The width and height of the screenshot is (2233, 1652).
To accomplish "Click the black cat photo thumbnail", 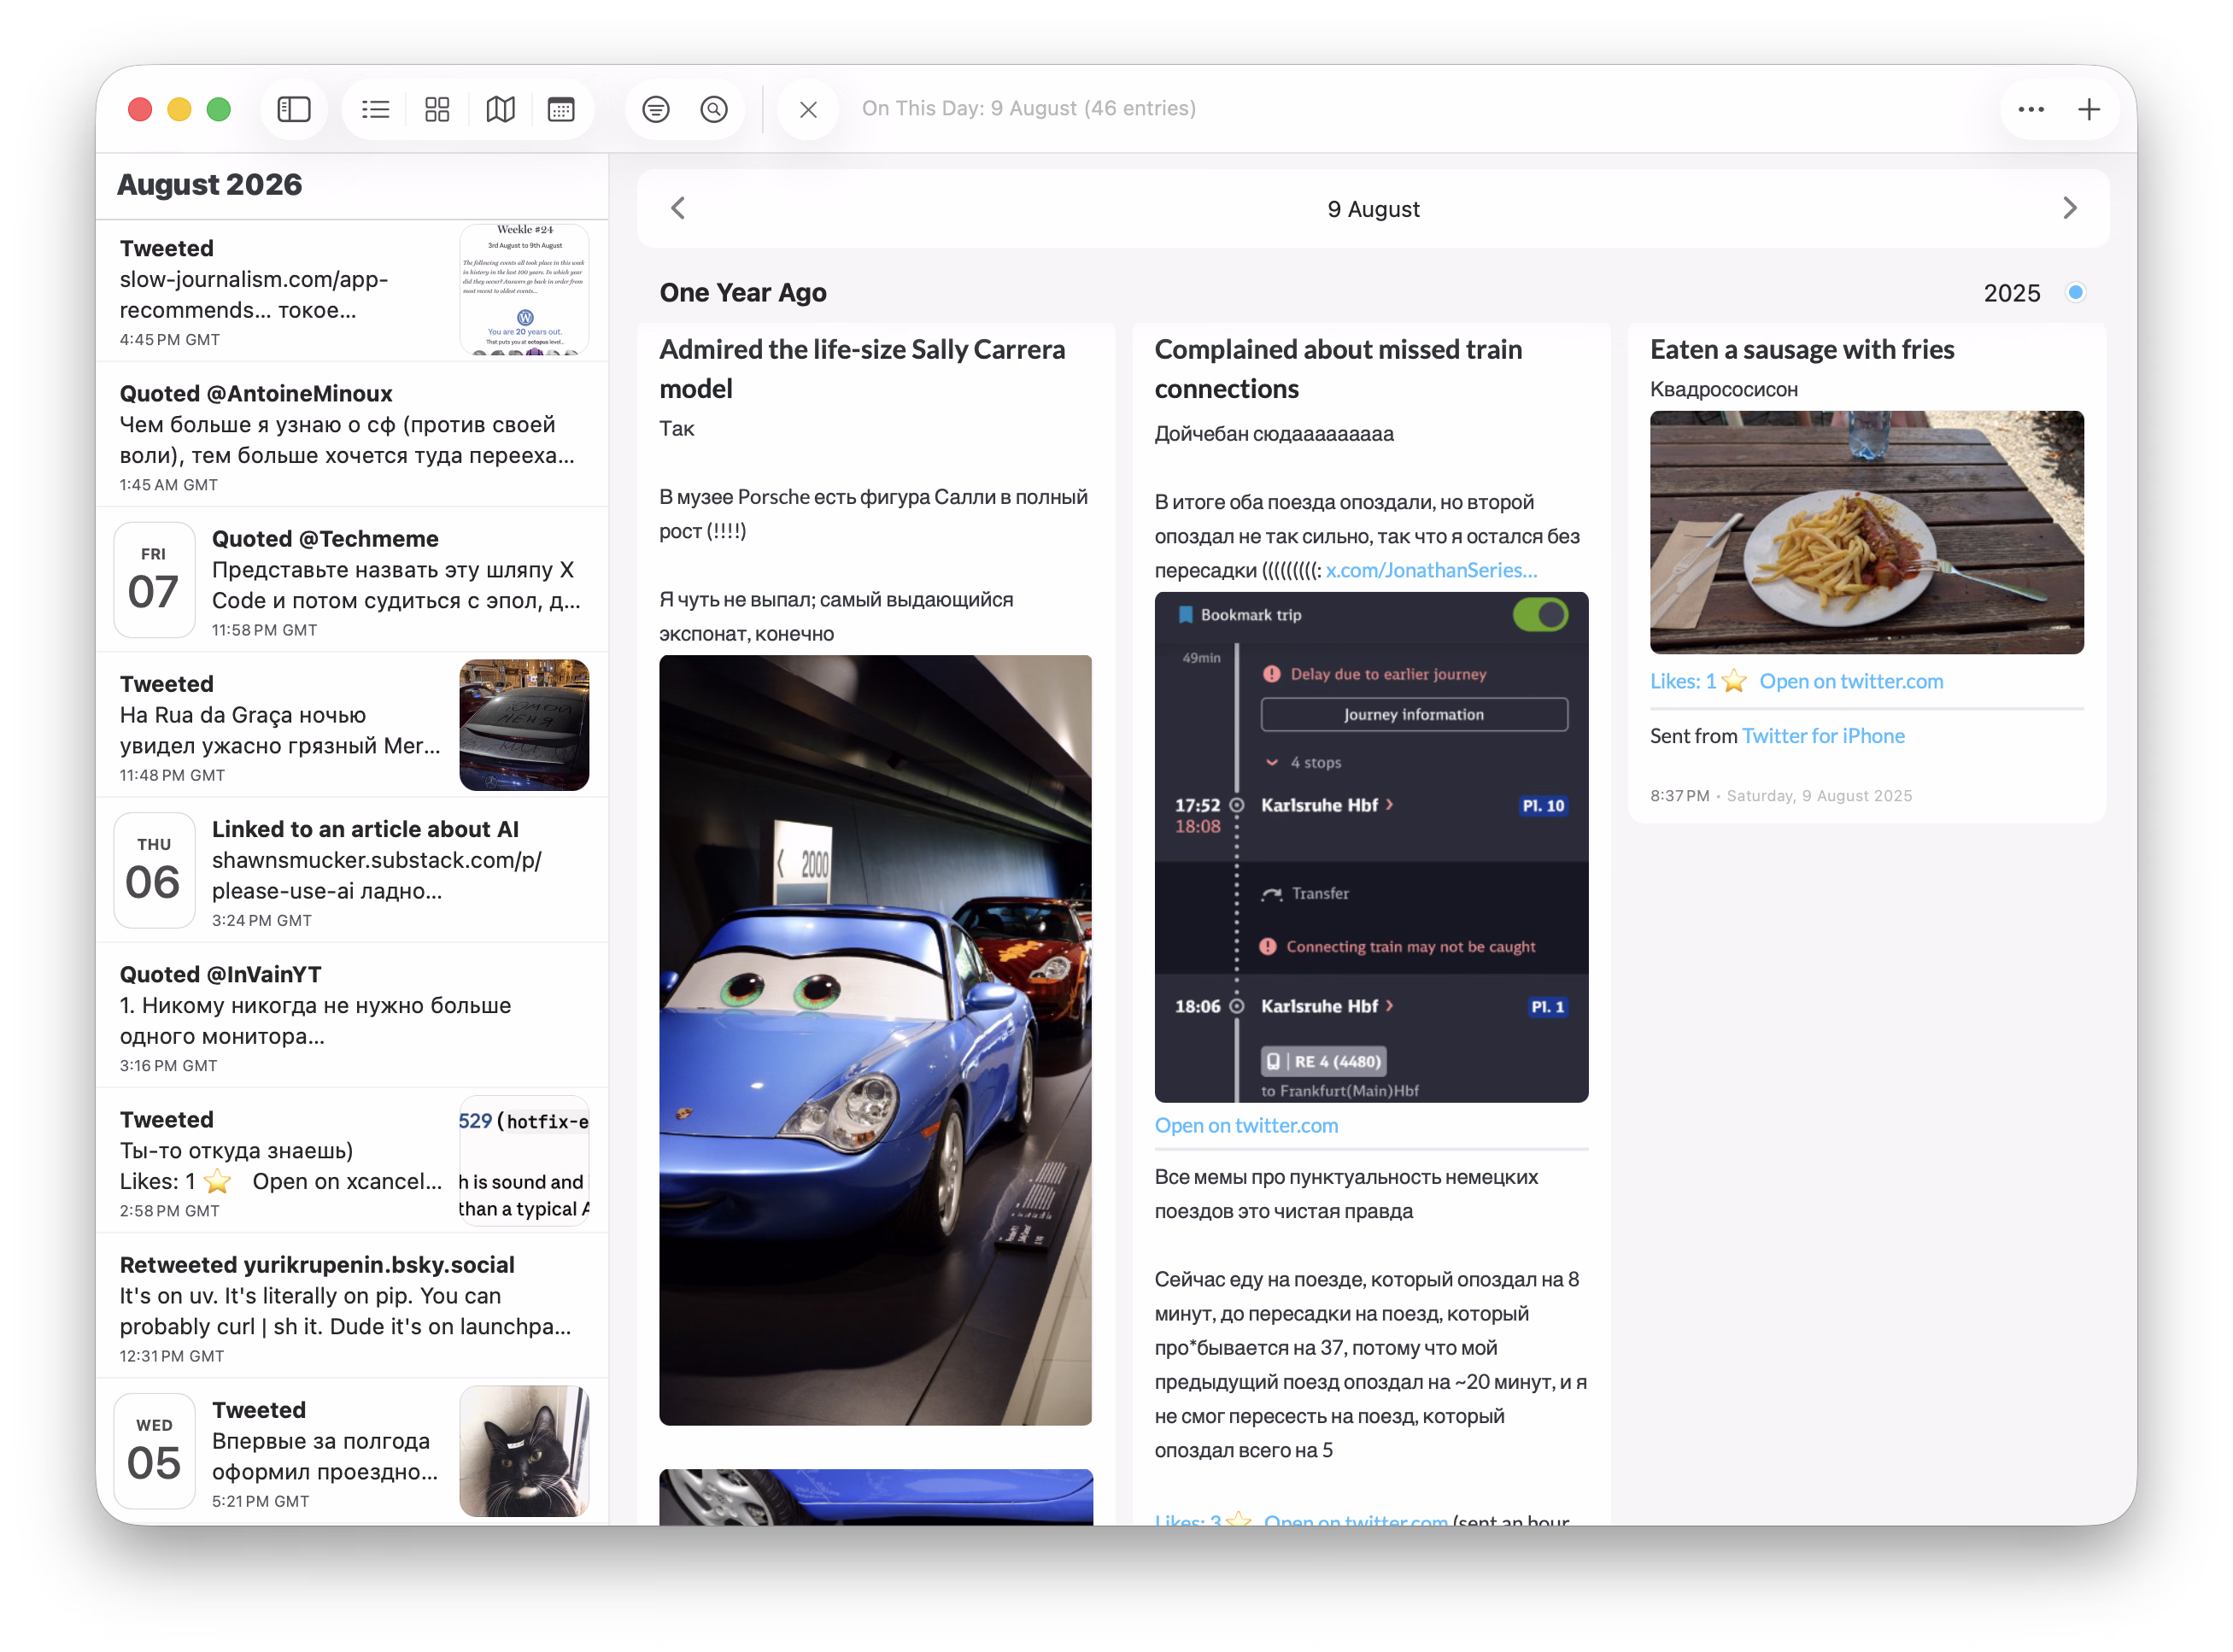I will click(524, 1451).
